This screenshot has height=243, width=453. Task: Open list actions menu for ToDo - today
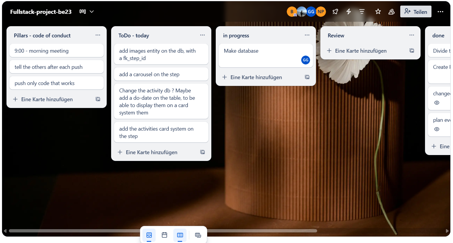point(202,35)
